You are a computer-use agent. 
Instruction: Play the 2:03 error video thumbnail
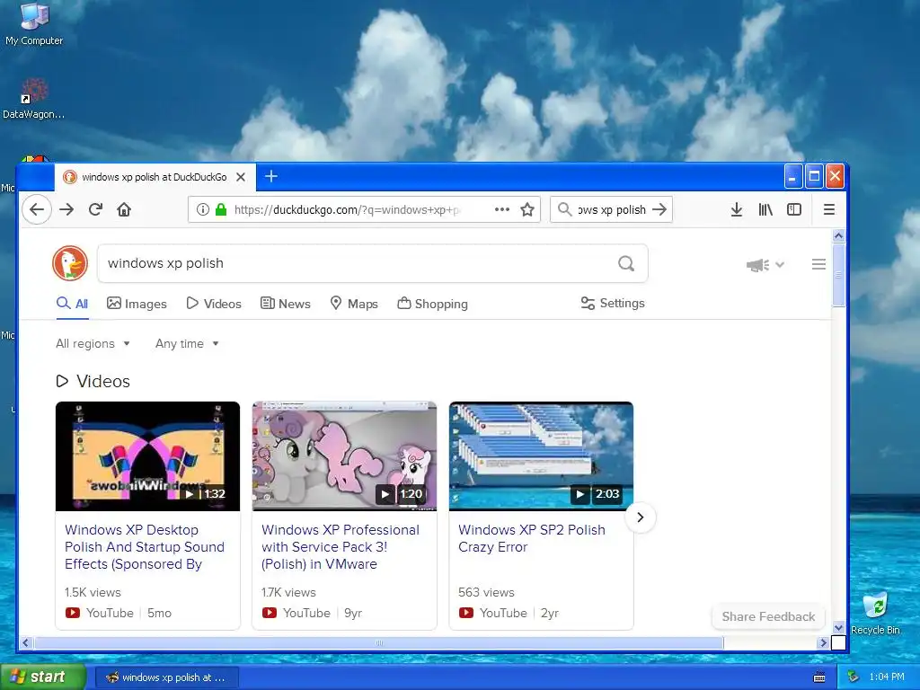[541, 456]
